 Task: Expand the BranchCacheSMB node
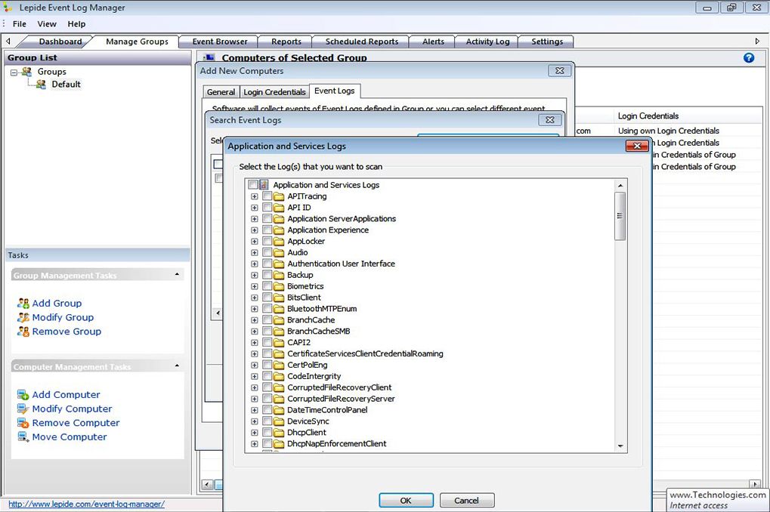tap(255, 332)
